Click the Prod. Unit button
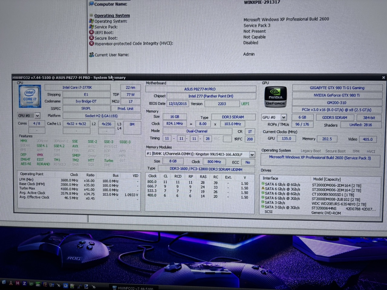This screenshot has height=290, width=387. click(125, 108)
